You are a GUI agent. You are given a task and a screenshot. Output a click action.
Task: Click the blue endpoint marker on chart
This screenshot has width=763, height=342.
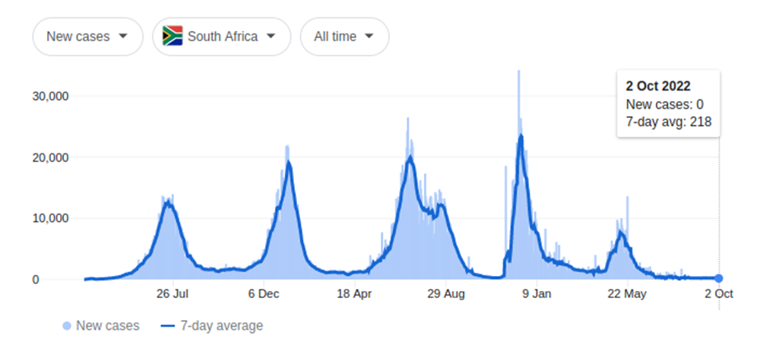pyautogui.click(x=719, y=279)
